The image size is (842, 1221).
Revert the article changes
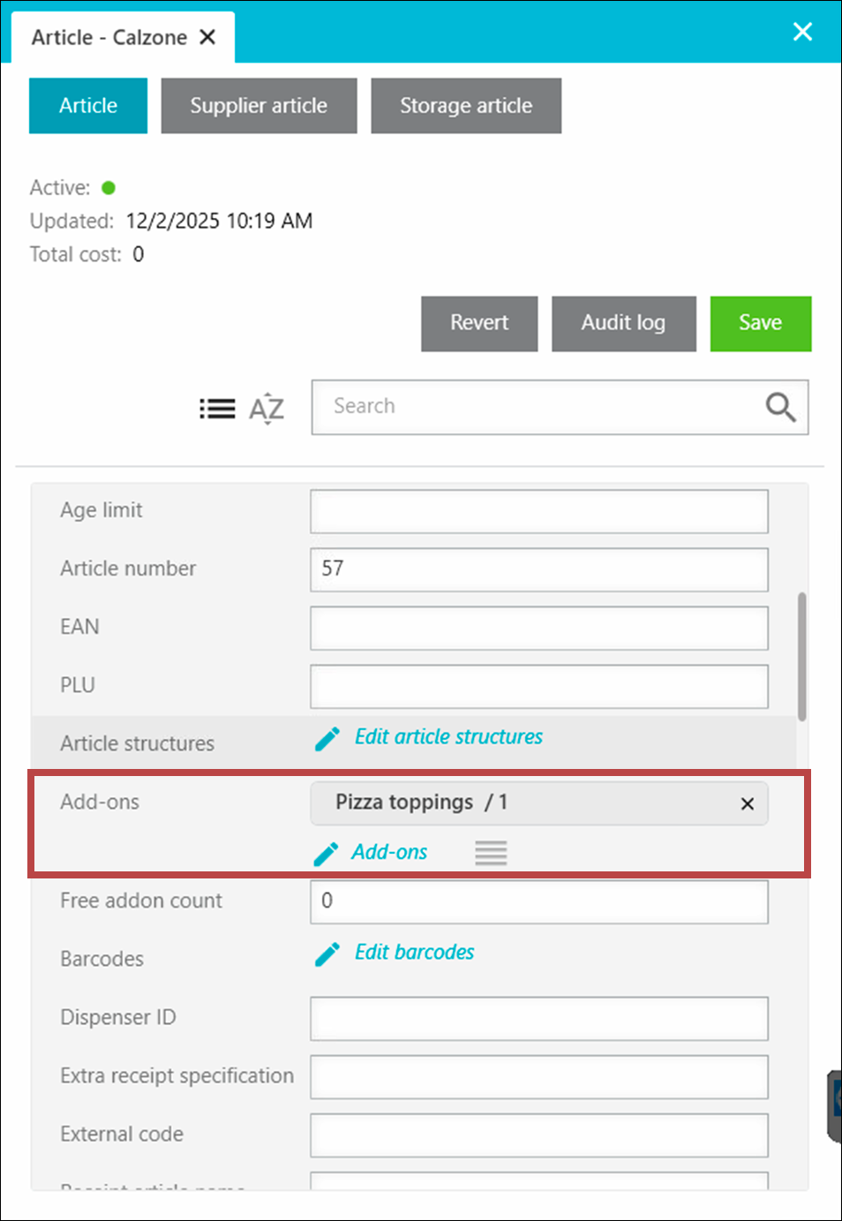479,323
